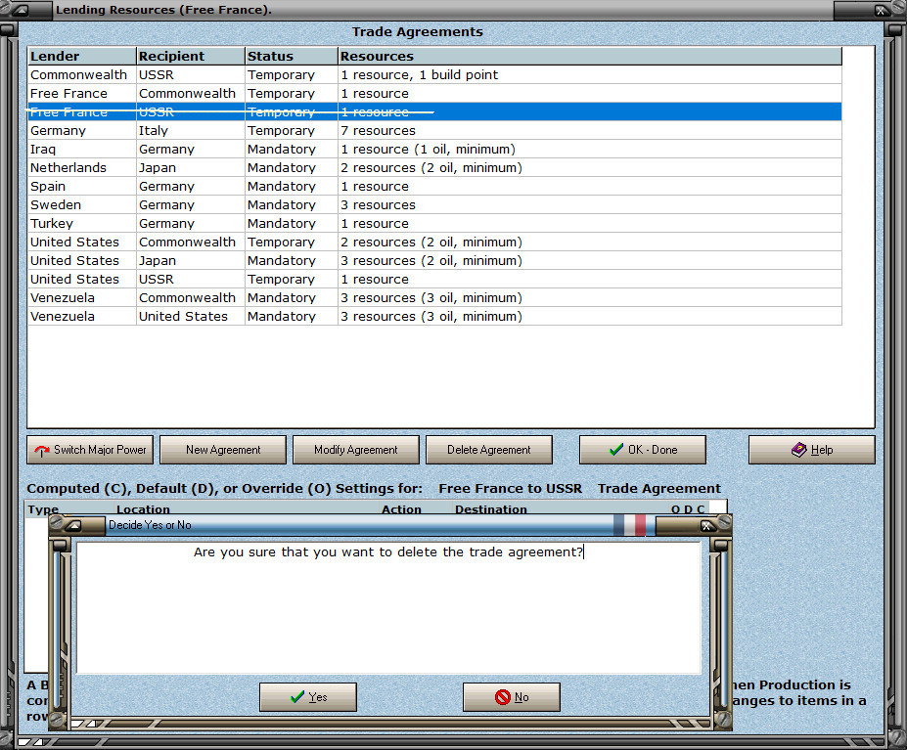
Task: Select United States to Commonwealth row
Action: (x=434, y=242)
